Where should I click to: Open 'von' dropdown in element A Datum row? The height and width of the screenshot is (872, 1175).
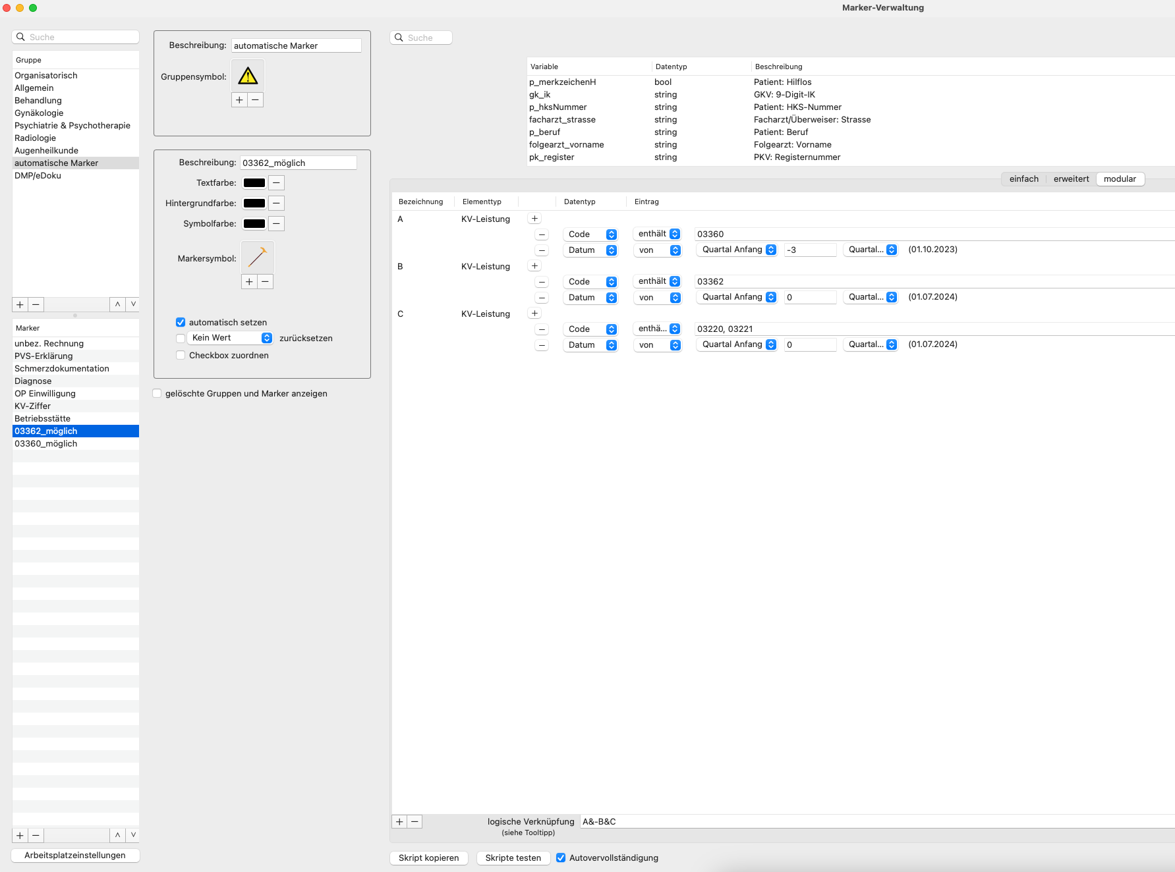657,250
